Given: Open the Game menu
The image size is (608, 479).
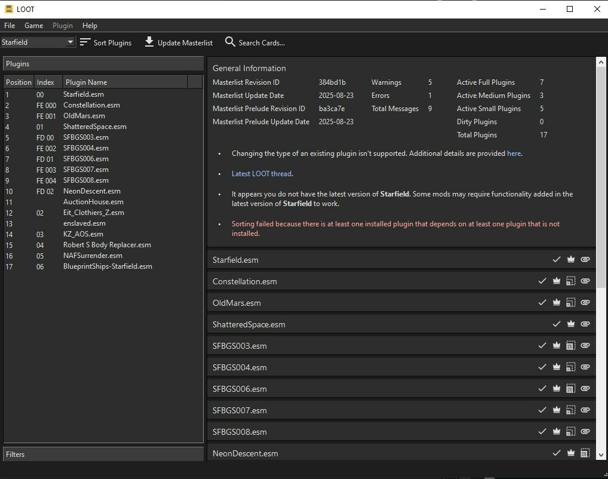Looking at the screenshot, I should tap(33, 26).
